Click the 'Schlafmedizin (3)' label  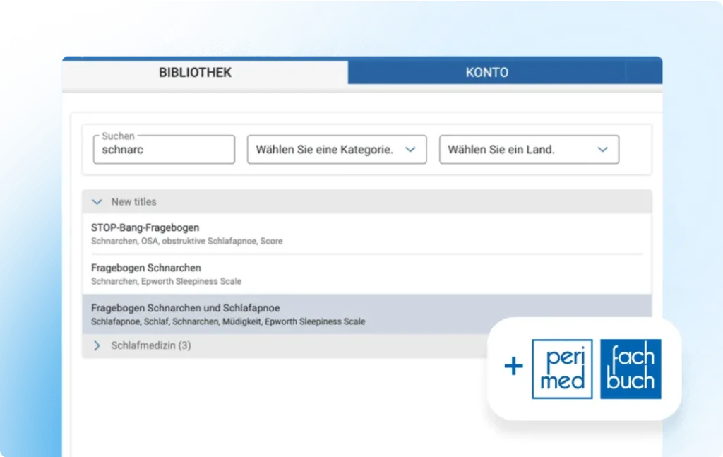click(x=151, y=345)
